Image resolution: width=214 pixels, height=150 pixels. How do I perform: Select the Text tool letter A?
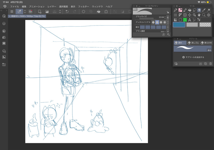(190, 20)
